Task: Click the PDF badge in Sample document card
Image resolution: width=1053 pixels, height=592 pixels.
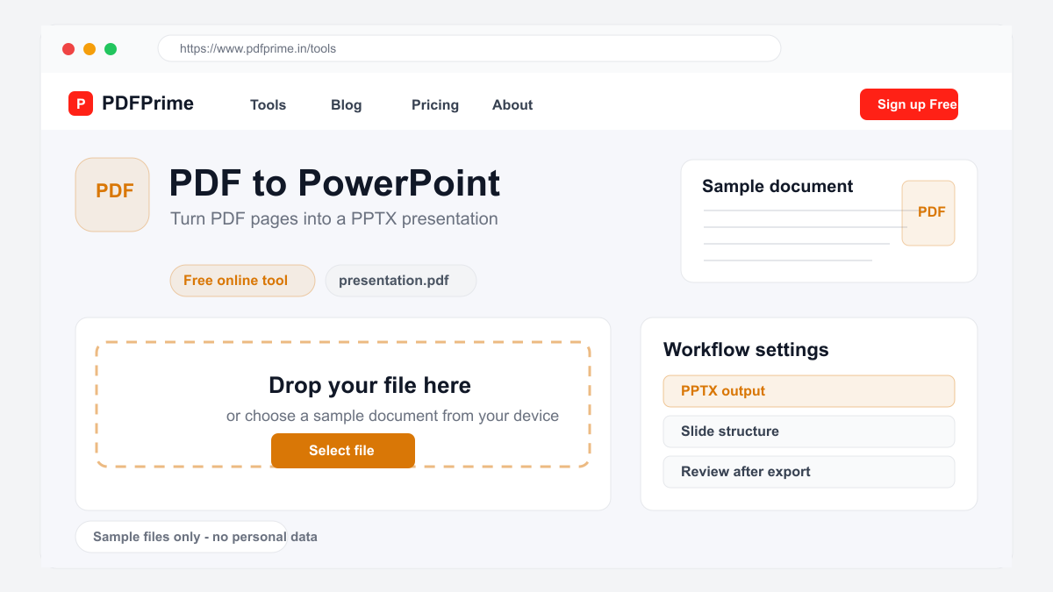Action: [x=928, y=213]
